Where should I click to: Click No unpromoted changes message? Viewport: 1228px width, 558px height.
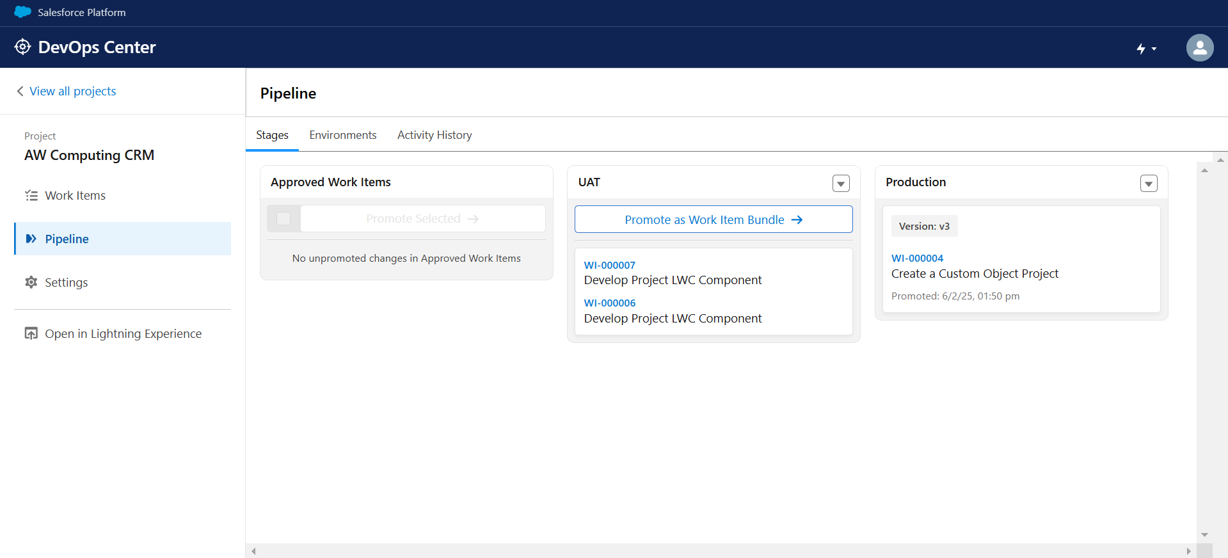(x=406, y=258)
